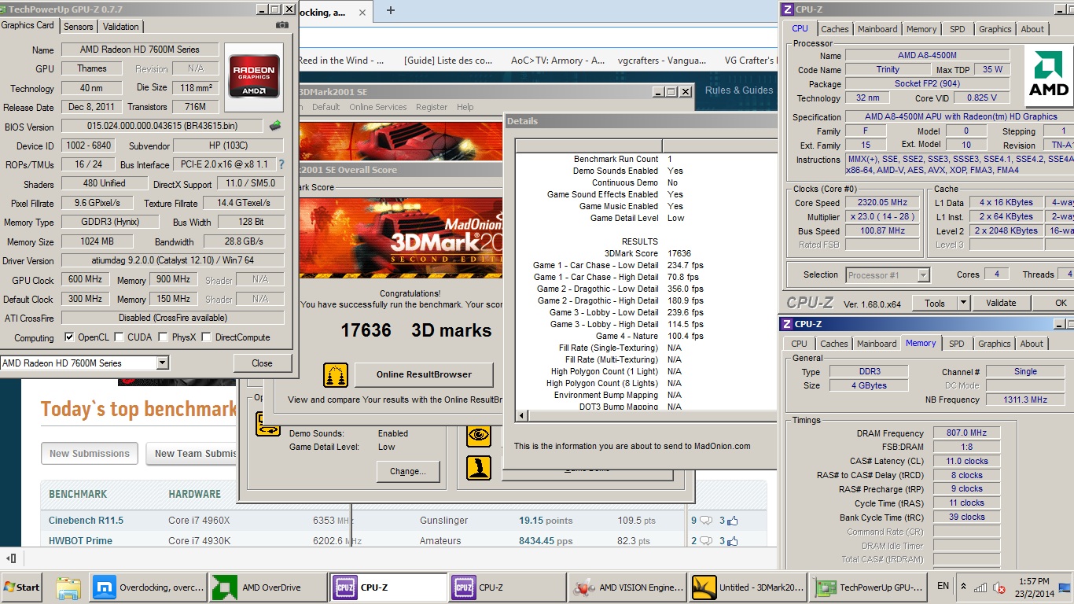Click the Start button
The width and height of the screenshot is (1074, 604).
click(22, 587)
